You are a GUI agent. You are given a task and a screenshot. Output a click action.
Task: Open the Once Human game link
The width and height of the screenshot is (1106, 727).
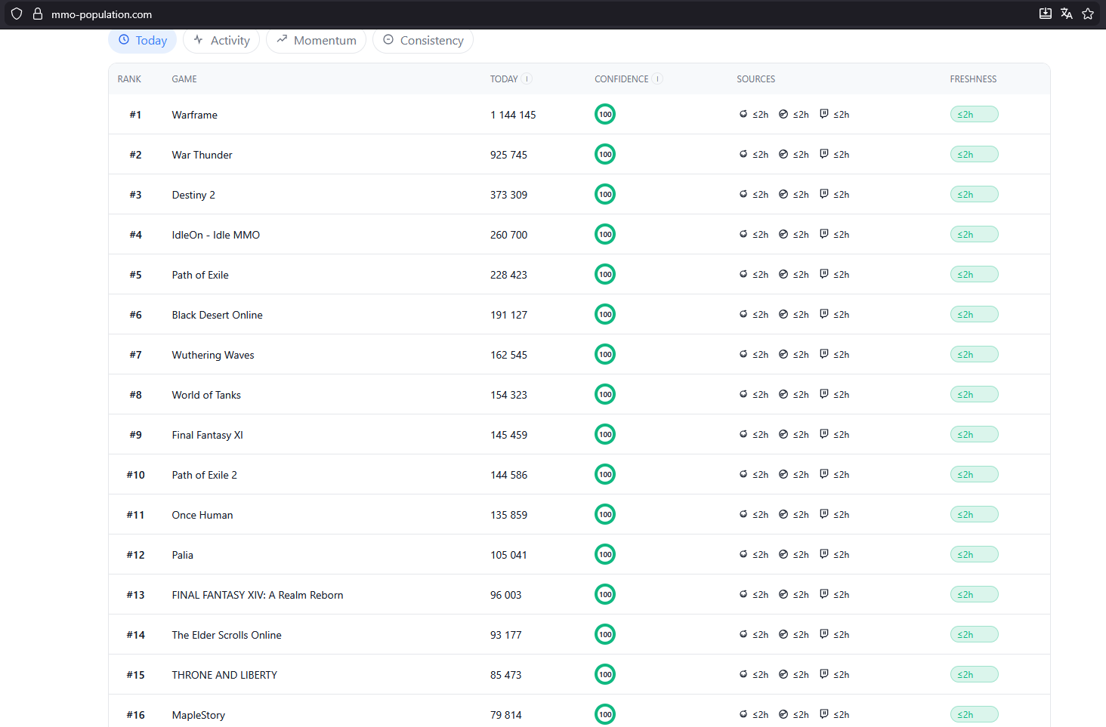coord(202,515)
